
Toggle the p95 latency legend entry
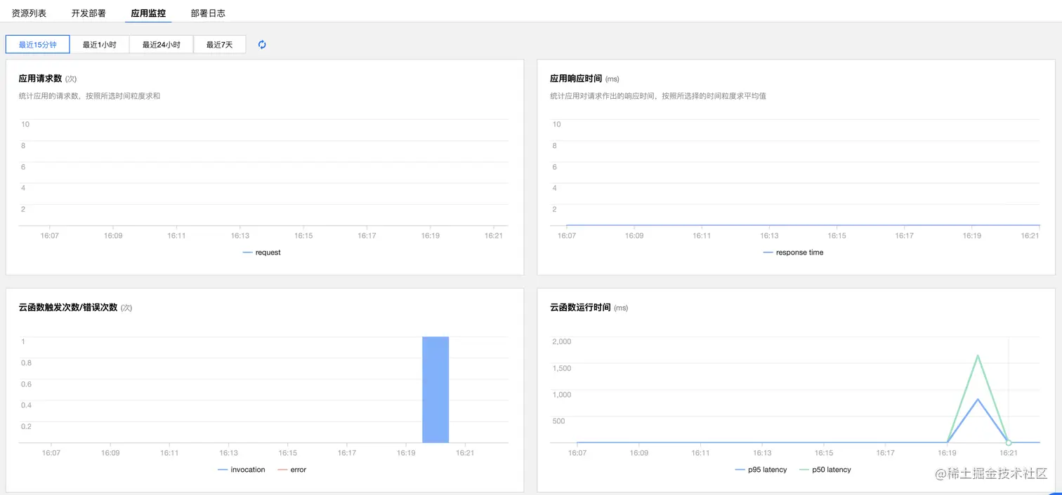point(761,470)
